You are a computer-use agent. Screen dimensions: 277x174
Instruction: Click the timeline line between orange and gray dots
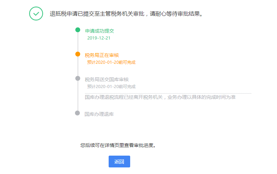(x=78, y=66)
